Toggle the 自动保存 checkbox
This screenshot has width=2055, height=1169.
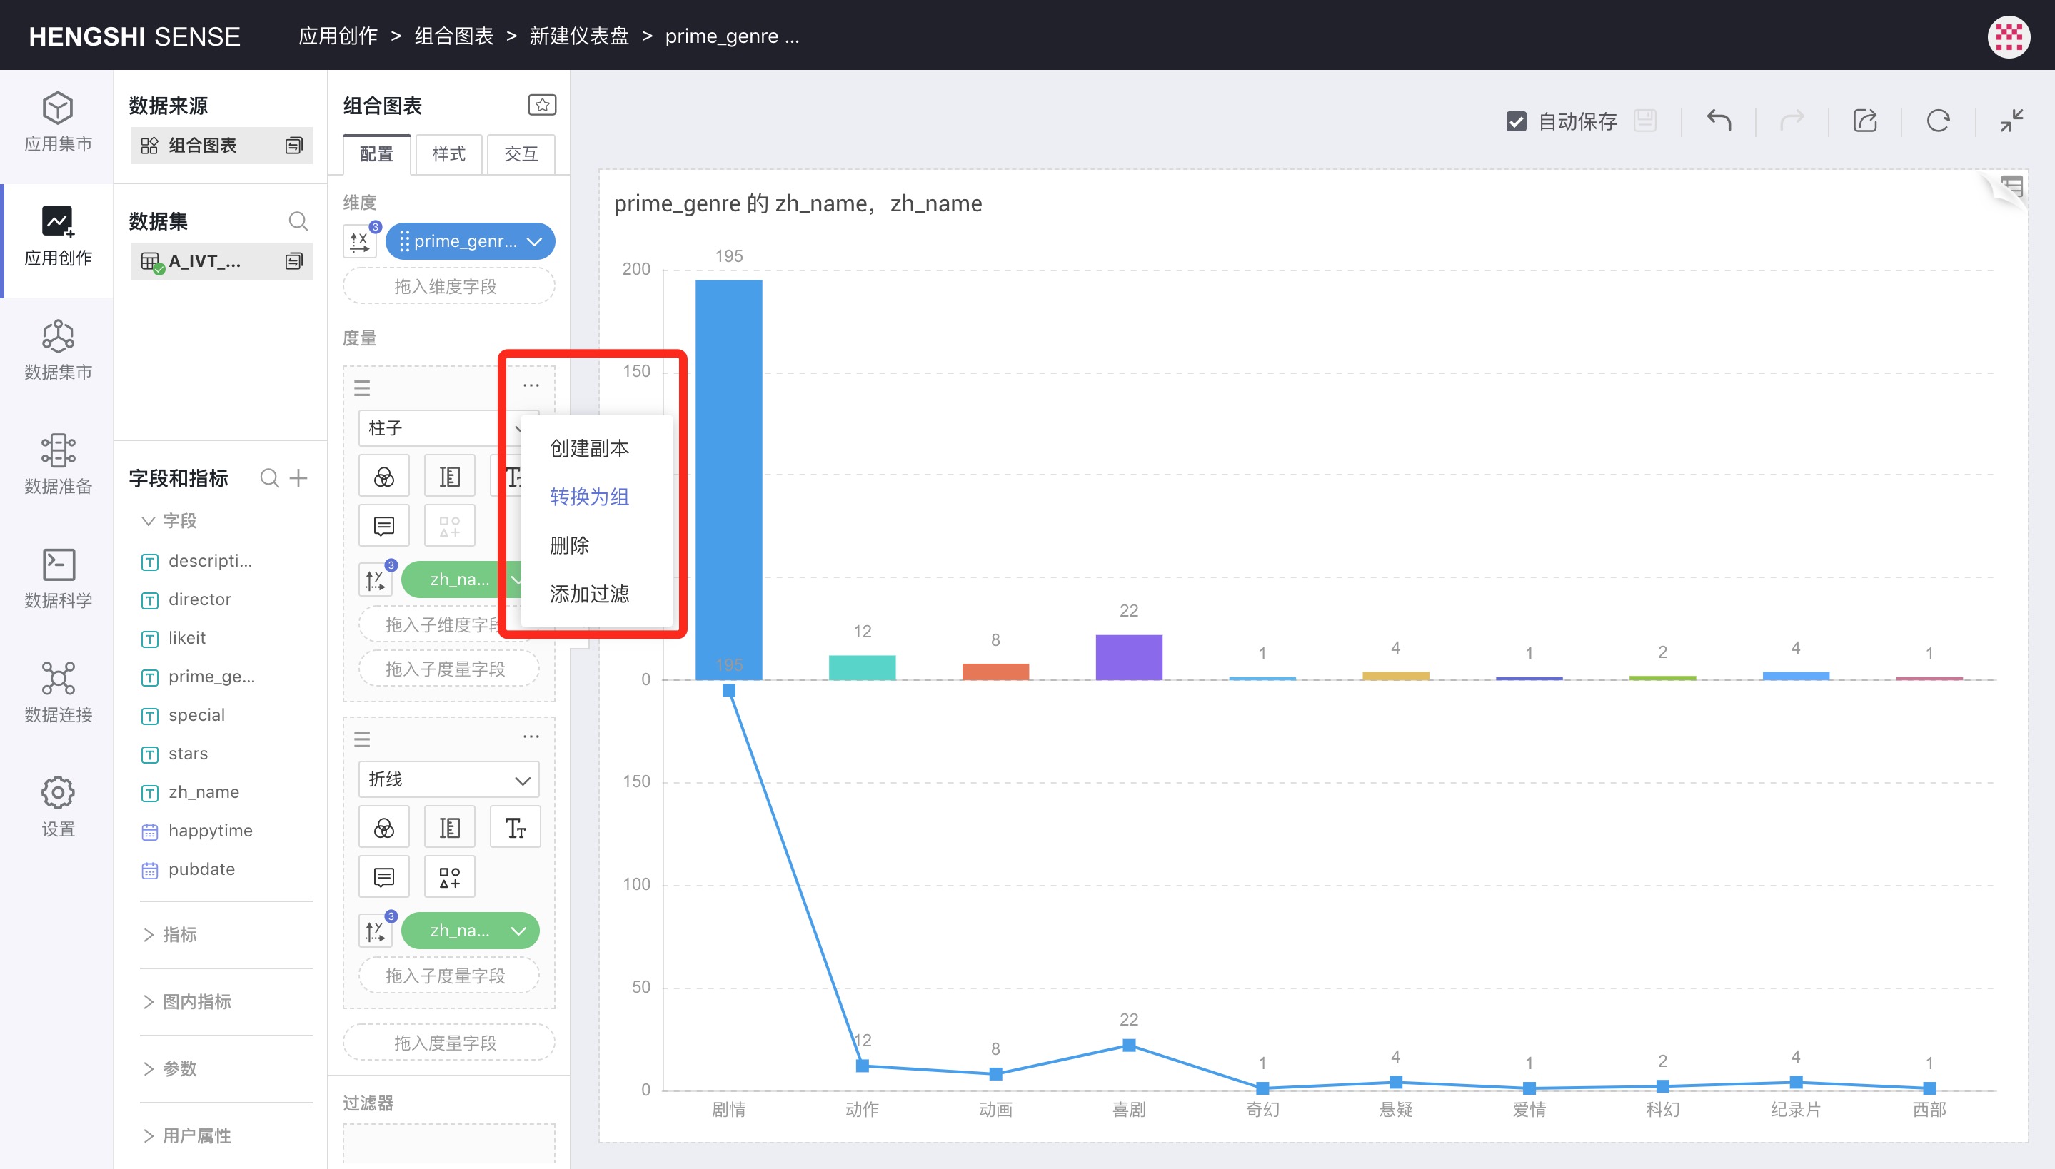point(1515,121)
